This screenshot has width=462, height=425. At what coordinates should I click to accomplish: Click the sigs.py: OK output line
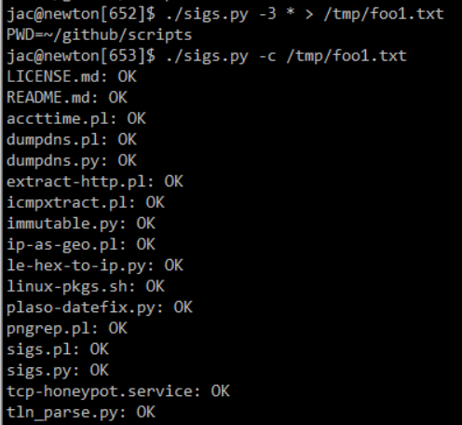[58, 371]
